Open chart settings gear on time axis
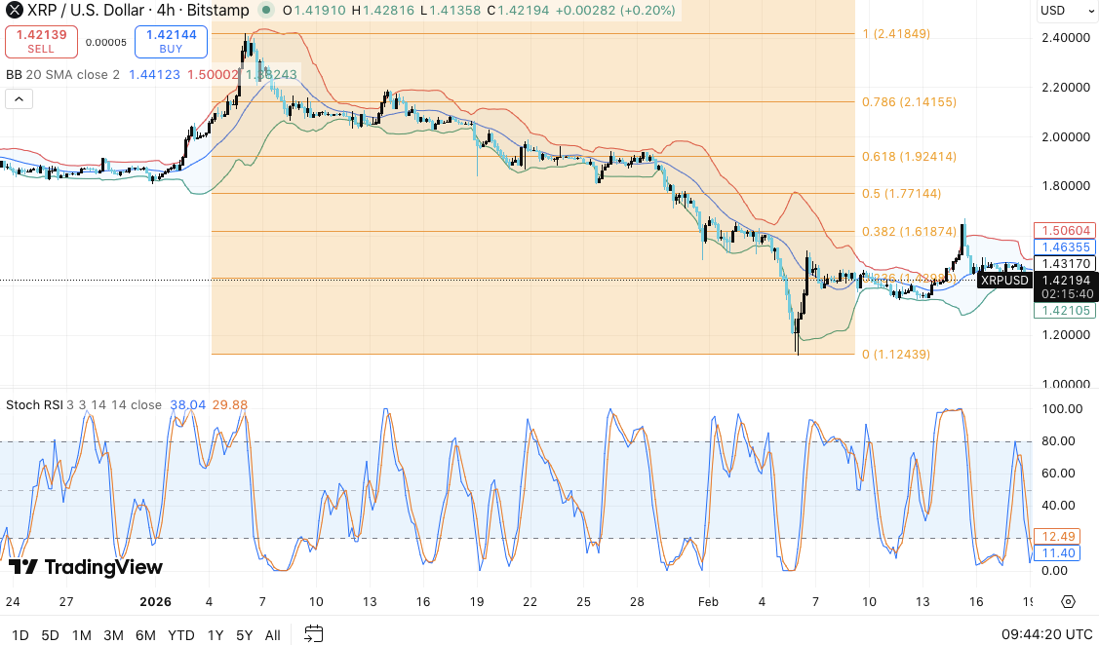 [1068, 601]
